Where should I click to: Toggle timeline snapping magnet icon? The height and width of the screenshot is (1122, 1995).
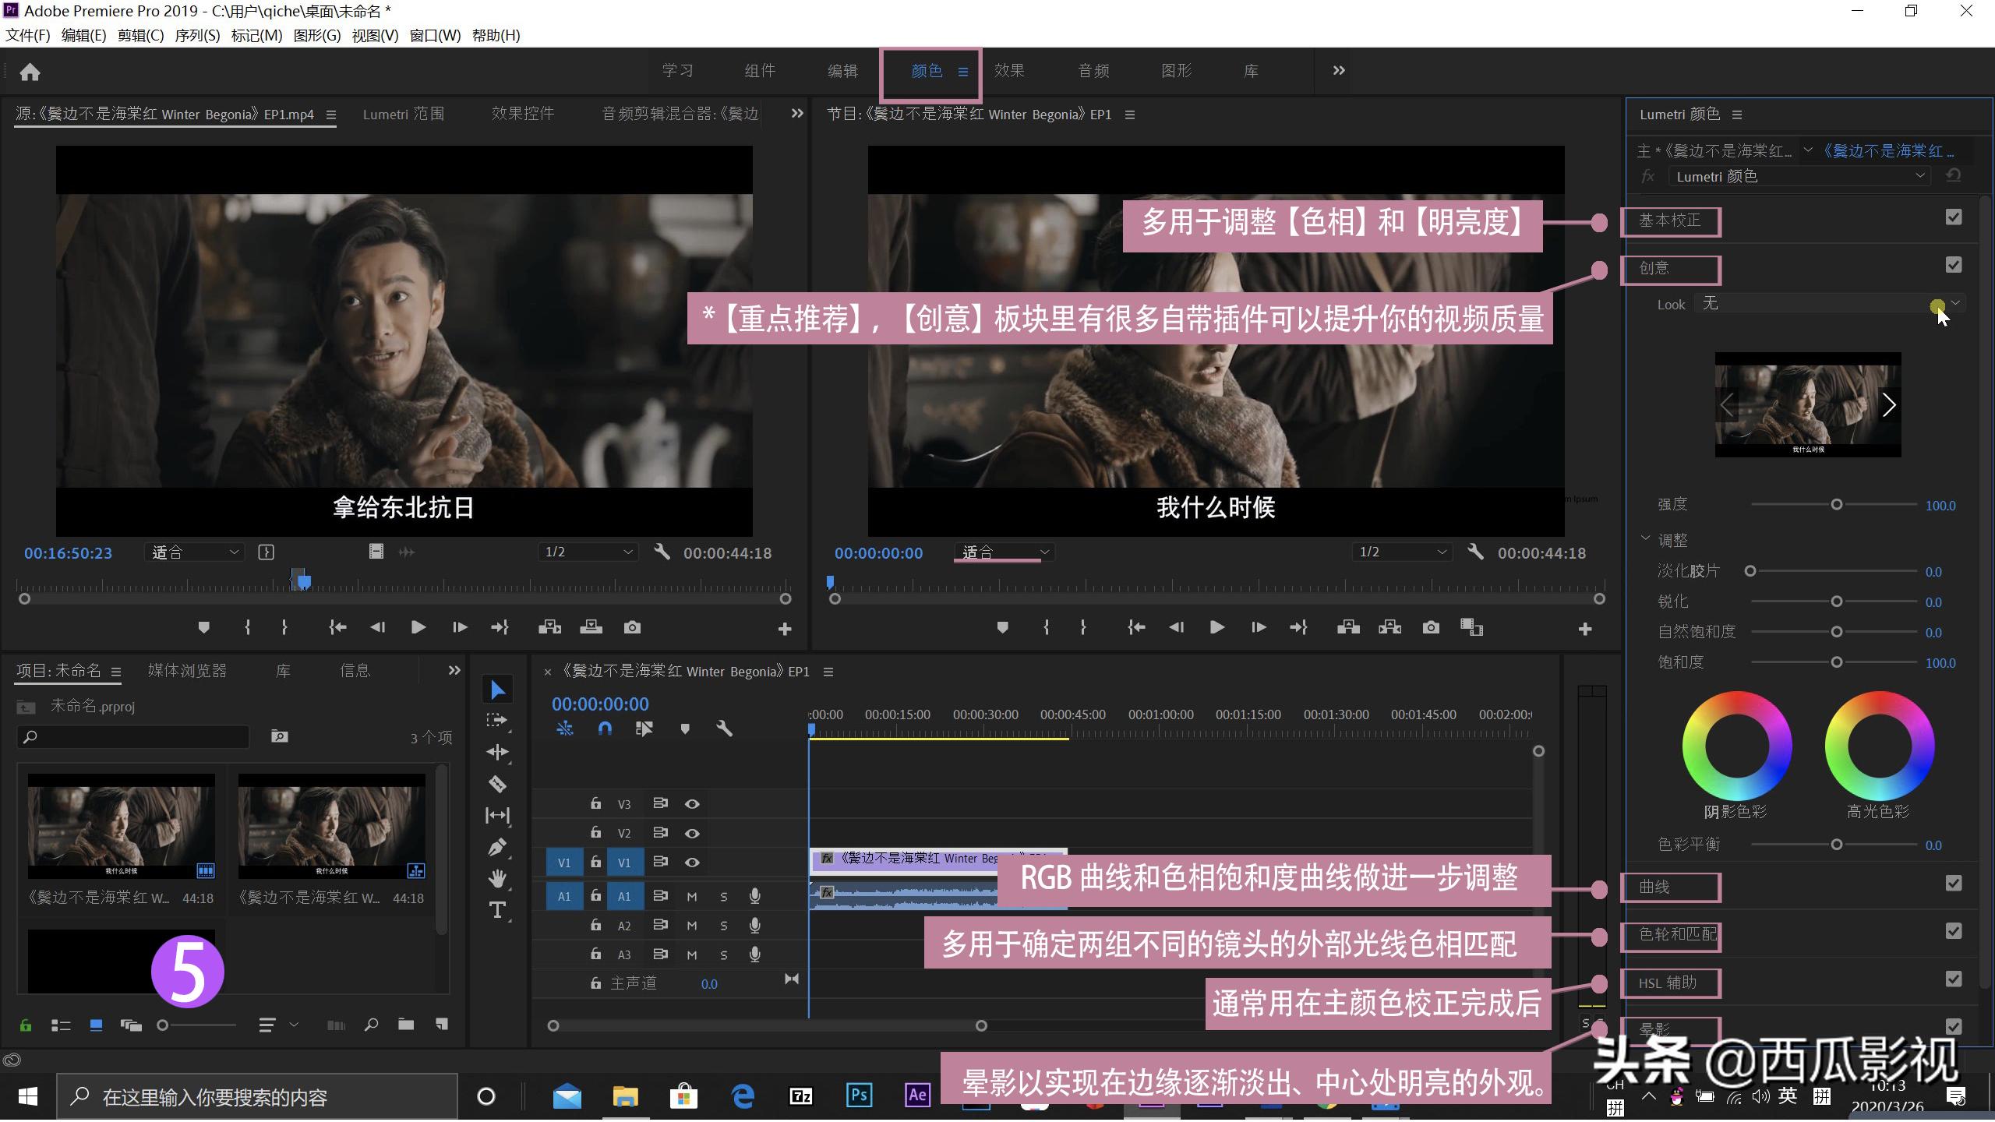tap(605, 729)
